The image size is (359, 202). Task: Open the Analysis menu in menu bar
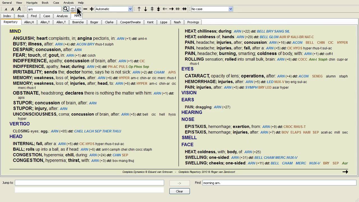69,3
